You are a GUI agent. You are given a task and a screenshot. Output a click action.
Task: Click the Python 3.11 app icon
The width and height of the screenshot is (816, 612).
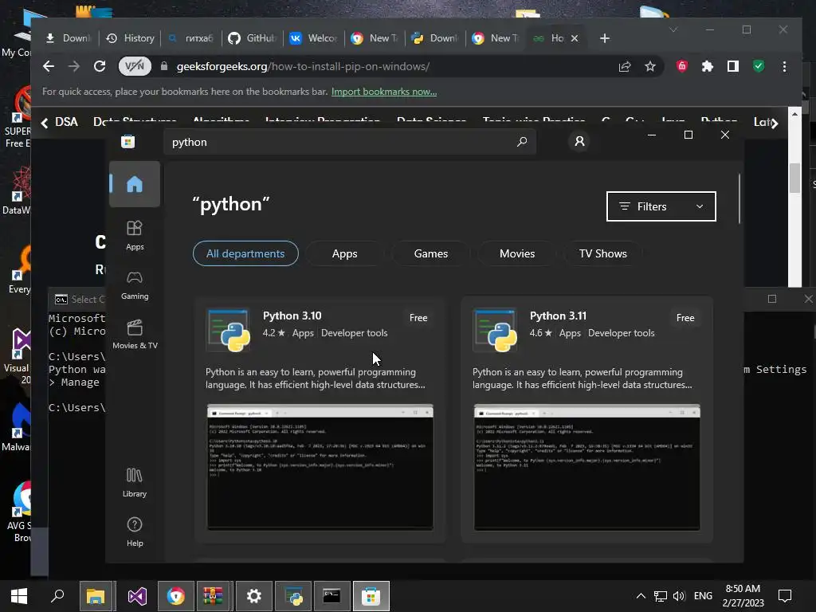[496, 331]
